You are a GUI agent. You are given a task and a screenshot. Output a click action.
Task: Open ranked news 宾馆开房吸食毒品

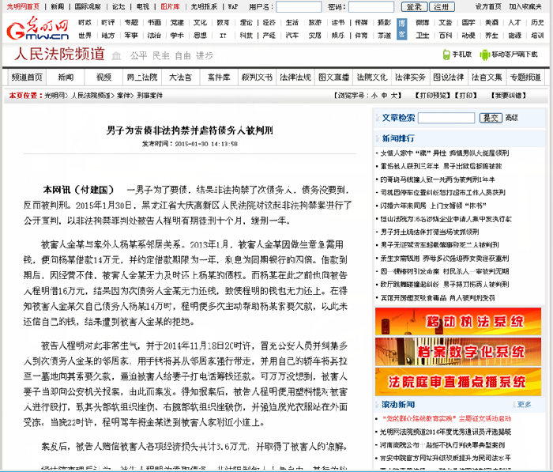[438, 297]
